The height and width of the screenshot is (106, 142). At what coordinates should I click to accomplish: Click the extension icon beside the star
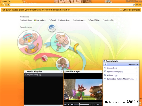click(x=137, y=5)
